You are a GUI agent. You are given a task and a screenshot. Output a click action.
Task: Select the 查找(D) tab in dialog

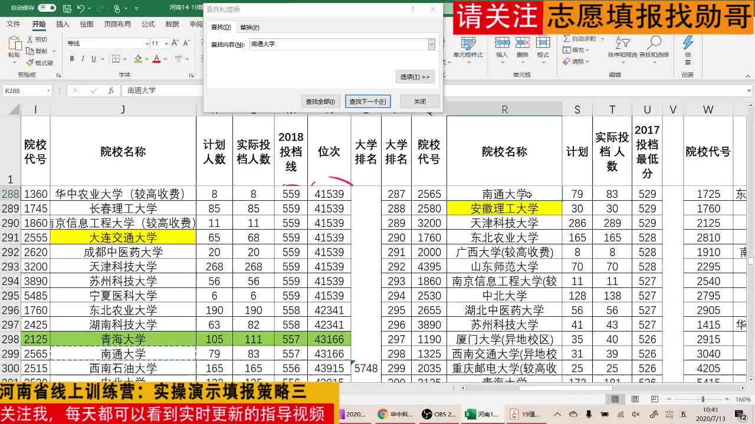tap(221, 27)
